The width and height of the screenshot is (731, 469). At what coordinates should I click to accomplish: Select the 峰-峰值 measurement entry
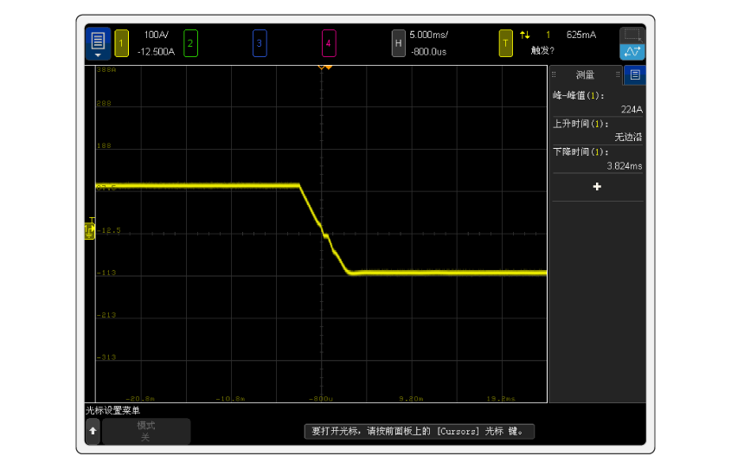coord(597,102)
